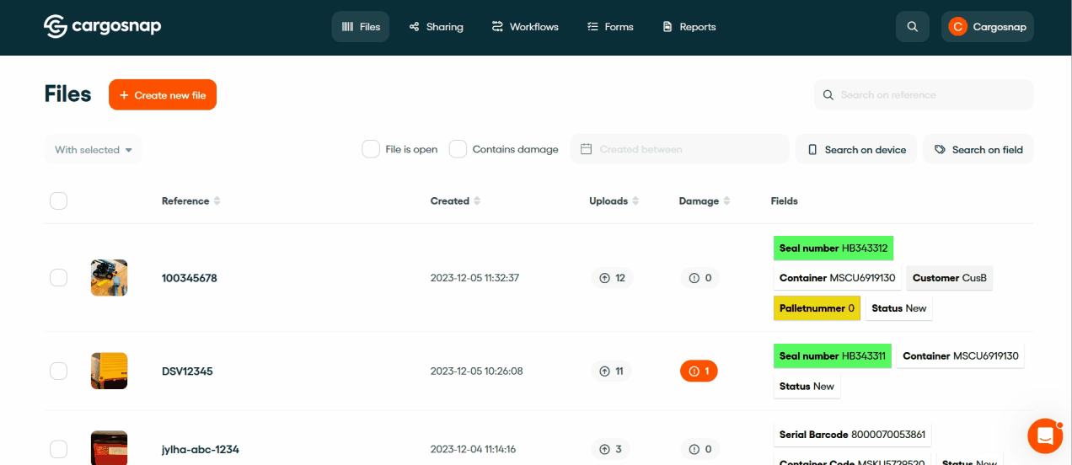Screen dimensions: 1072x465
Task: Tick the select-all checkbox in table header
Action: [x=58, y=200]
